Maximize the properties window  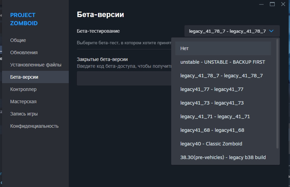pos(272,4)
